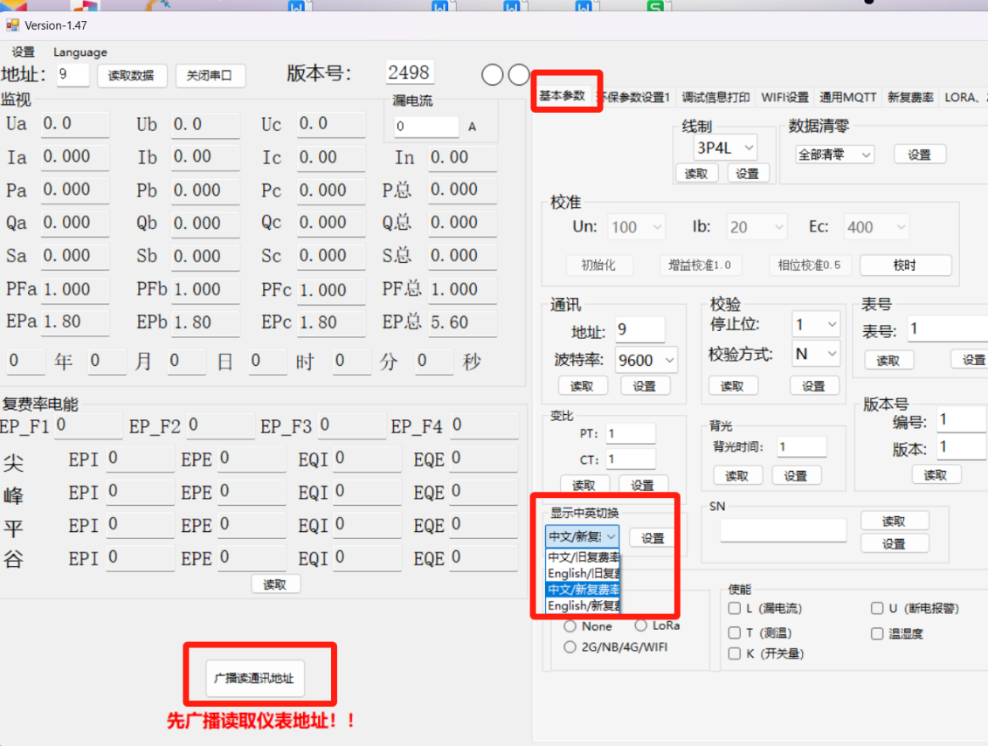Select the LoRa radio button
The width and height of the screenshot is (988, 746).
point(641,625)
